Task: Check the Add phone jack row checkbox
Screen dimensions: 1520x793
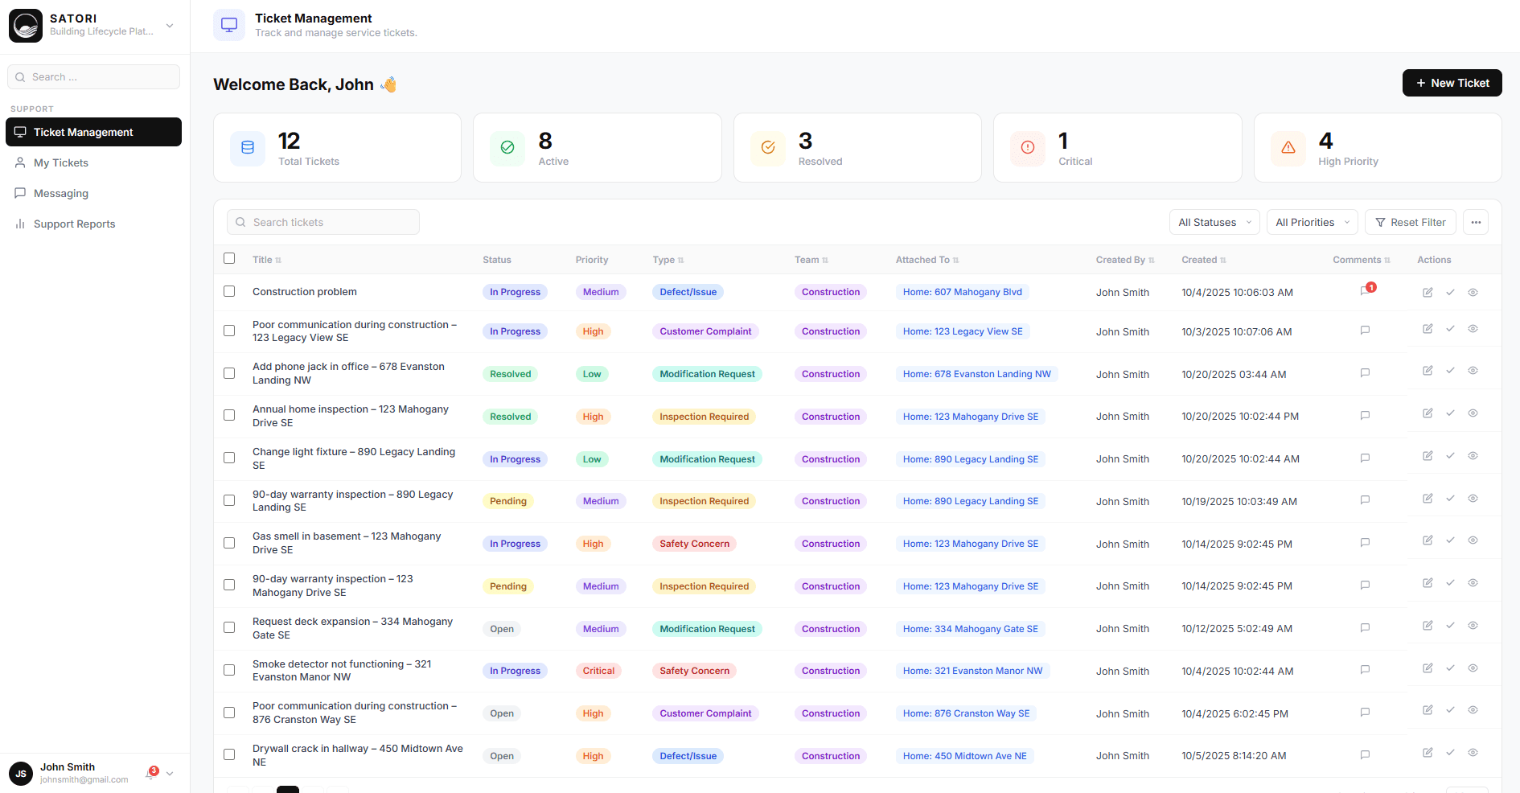Action: (229, 373)
